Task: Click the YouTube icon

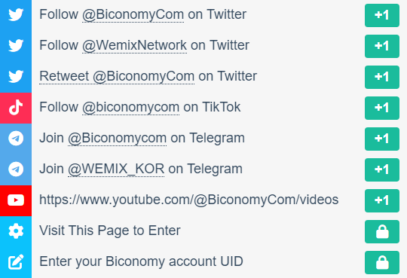Action: tap(16, 200)
